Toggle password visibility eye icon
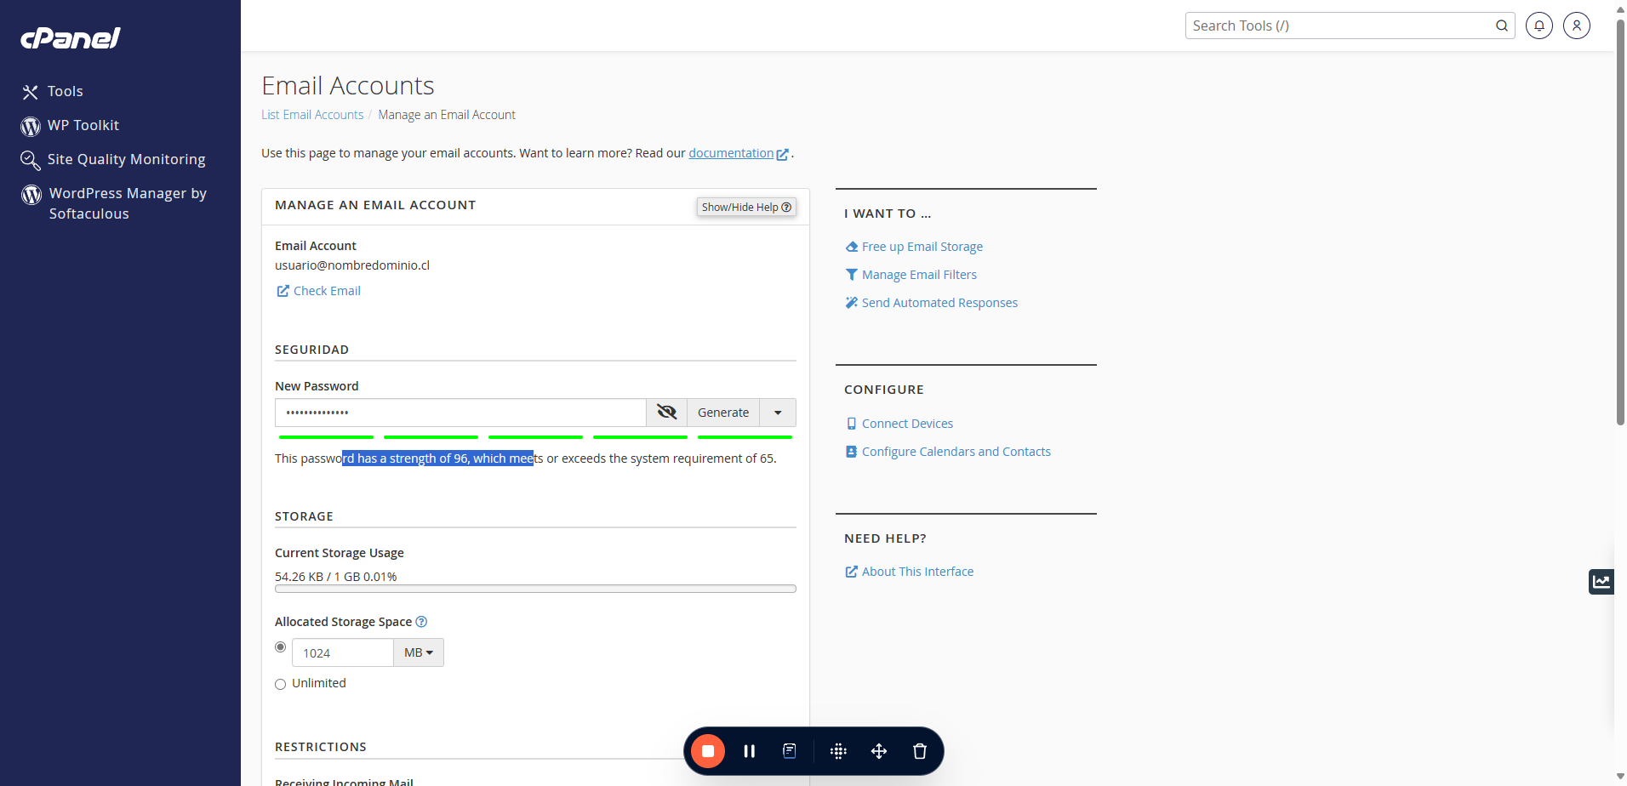The height and width of the screenshot is (786, 1627). coord(667,413)
